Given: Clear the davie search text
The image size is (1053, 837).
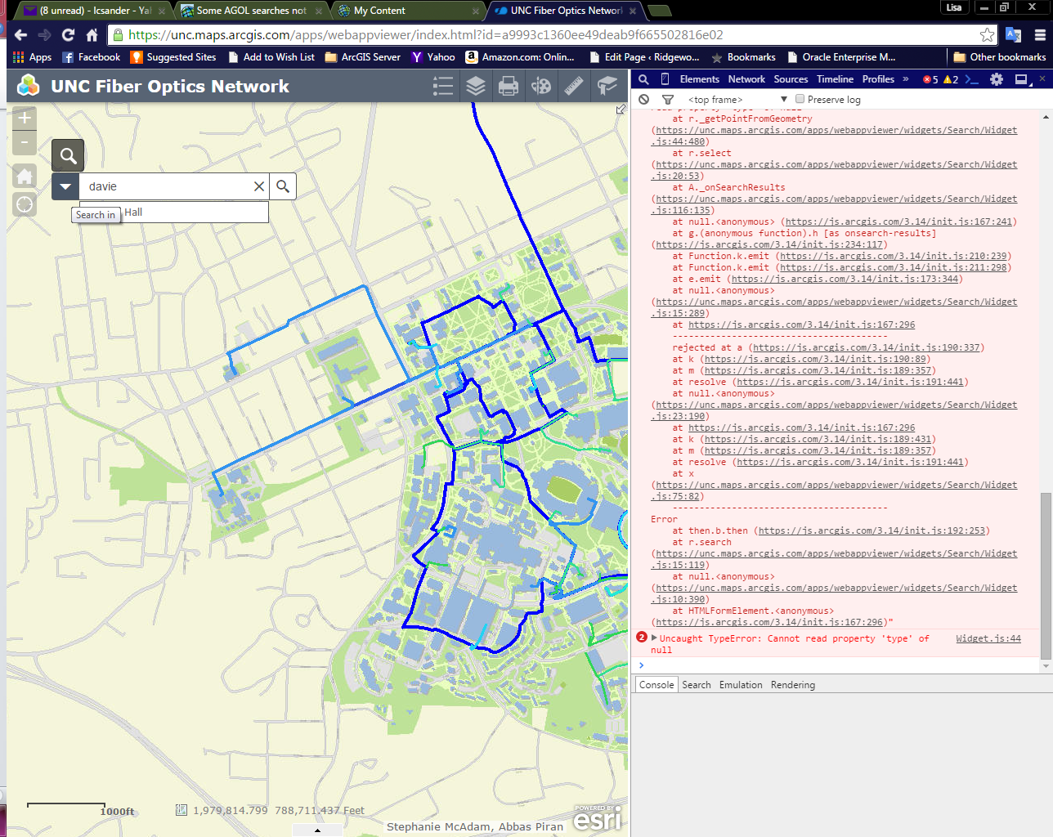Looking at the screenshot, I should 259,186.
